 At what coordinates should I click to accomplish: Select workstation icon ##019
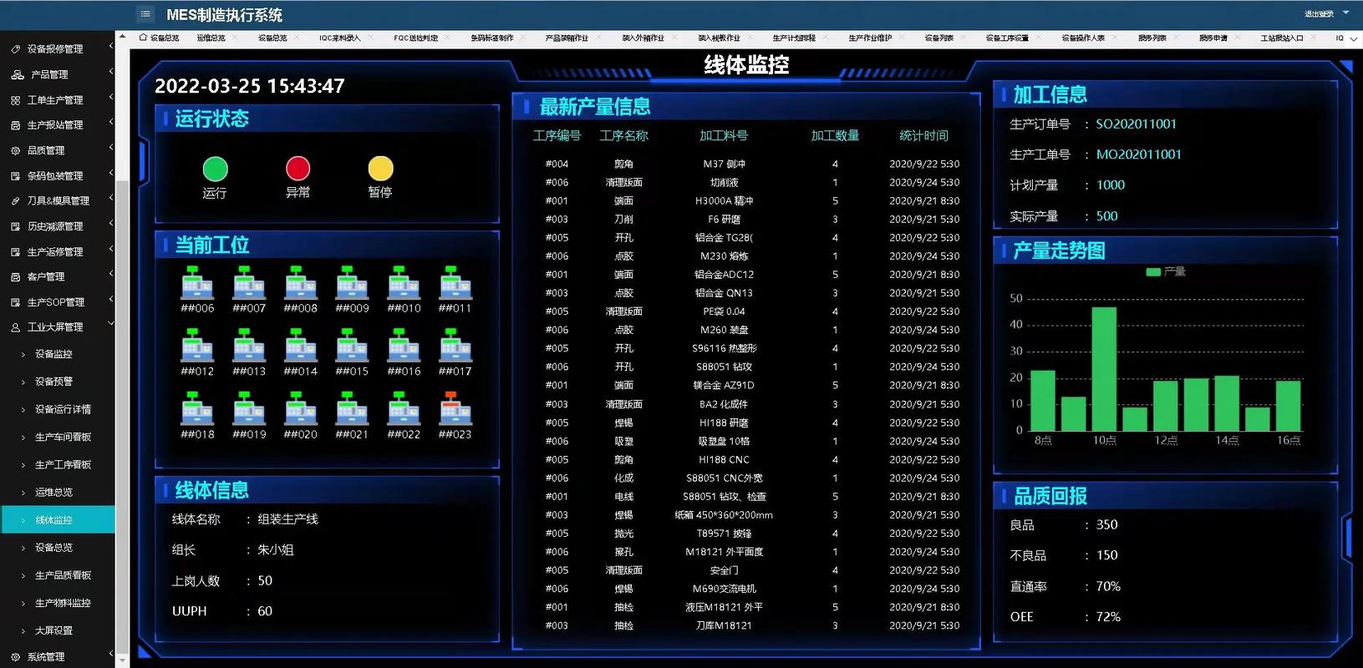pos(249,408)
